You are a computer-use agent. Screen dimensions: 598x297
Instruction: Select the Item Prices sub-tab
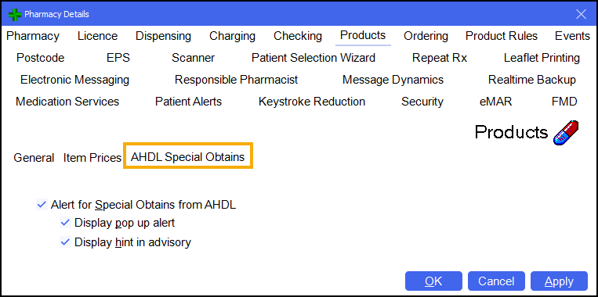point(92,157)
